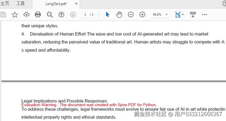The width and height of the screenshot is (226, 121).
Task: Upload file using the cloud icon
Action: [x=26, y=15]
